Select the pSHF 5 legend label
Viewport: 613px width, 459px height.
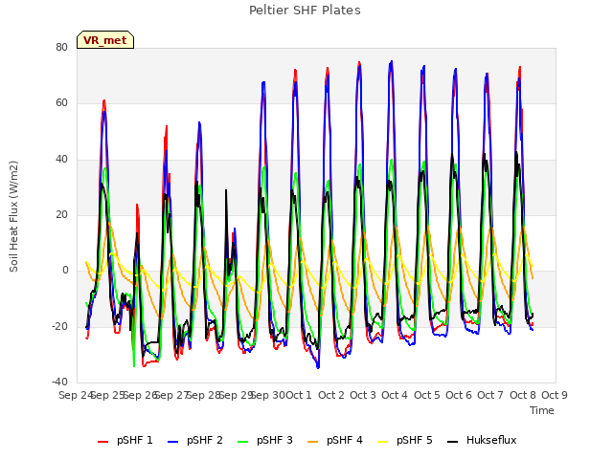click(x=415, y=440)
